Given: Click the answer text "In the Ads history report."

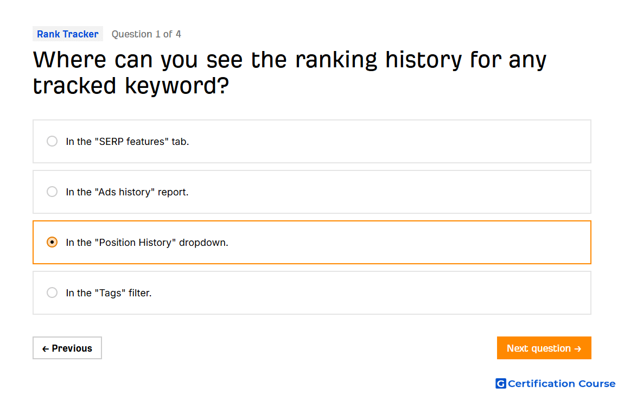Looking at the screenshot, I should [127, 192].
